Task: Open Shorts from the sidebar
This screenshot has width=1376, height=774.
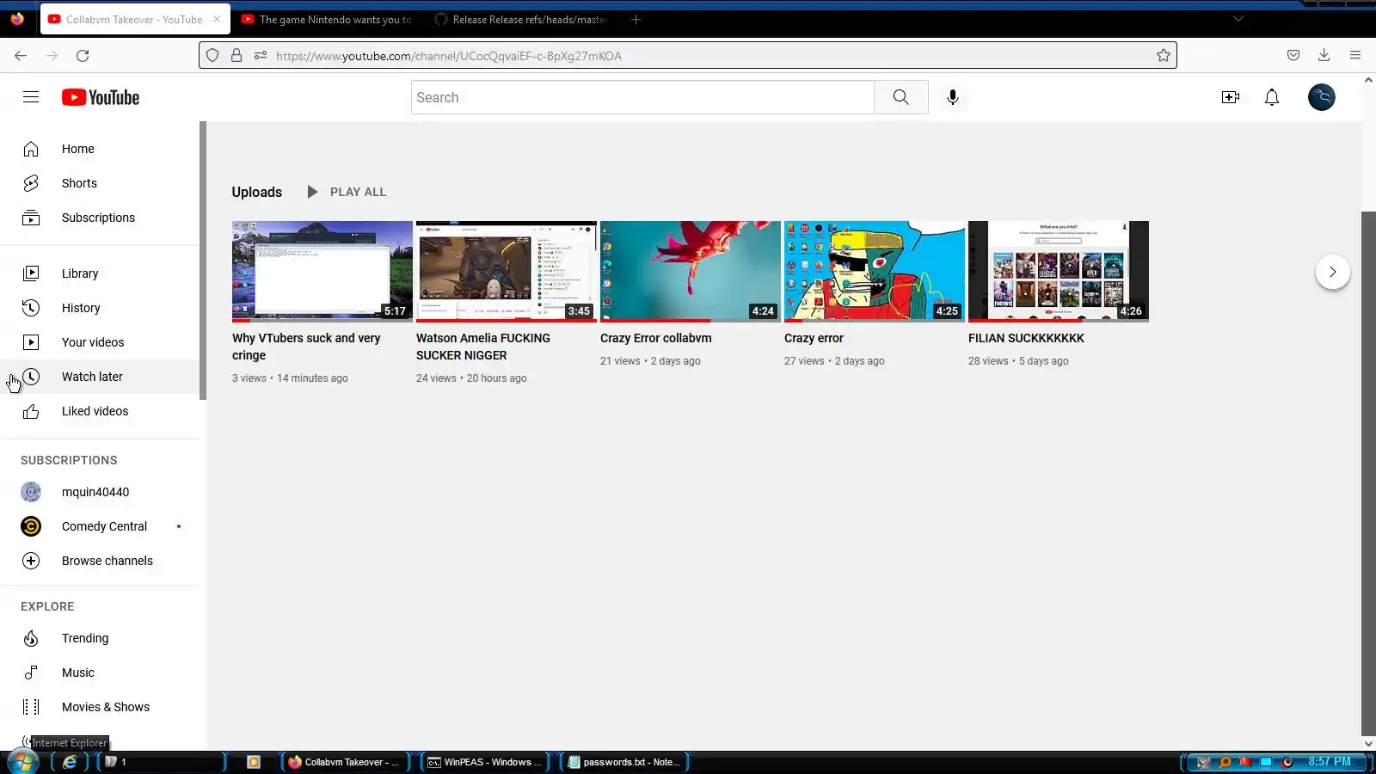Action: coord(100,183)
